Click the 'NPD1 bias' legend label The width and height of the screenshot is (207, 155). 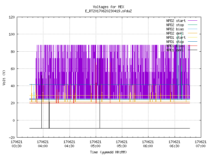click(x=175, y=46)
